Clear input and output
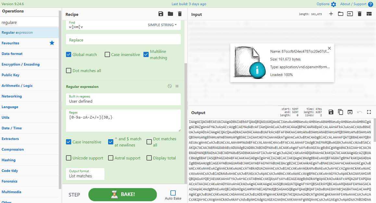Screen dimensions: 376x203 pos(359,14)
